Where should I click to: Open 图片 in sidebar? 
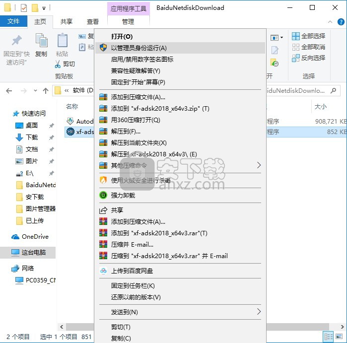click(x=31, y=161)
